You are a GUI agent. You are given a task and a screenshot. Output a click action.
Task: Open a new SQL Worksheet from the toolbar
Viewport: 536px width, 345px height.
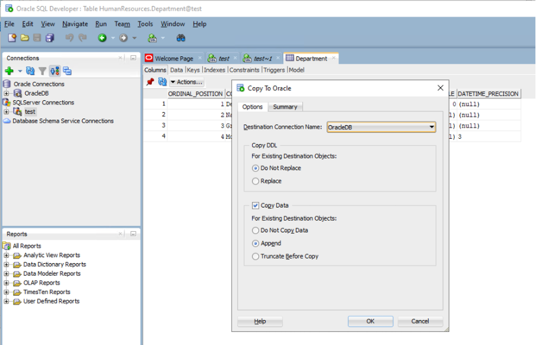pos(151,37)
